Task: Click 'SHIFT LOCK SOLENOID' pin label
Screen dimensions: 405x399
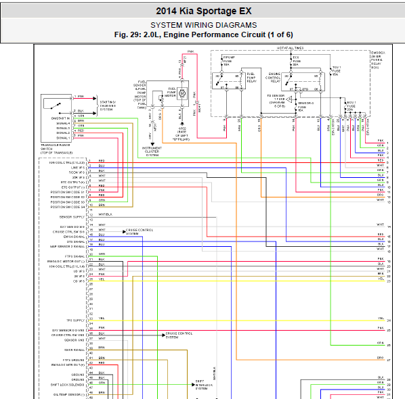Action: (68, 385)
